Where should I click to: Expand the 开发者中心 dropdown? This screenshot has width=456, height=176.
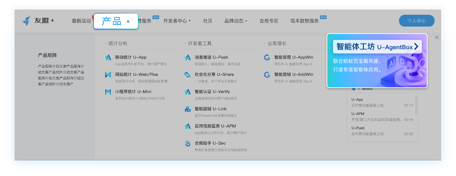click(177, 21)
